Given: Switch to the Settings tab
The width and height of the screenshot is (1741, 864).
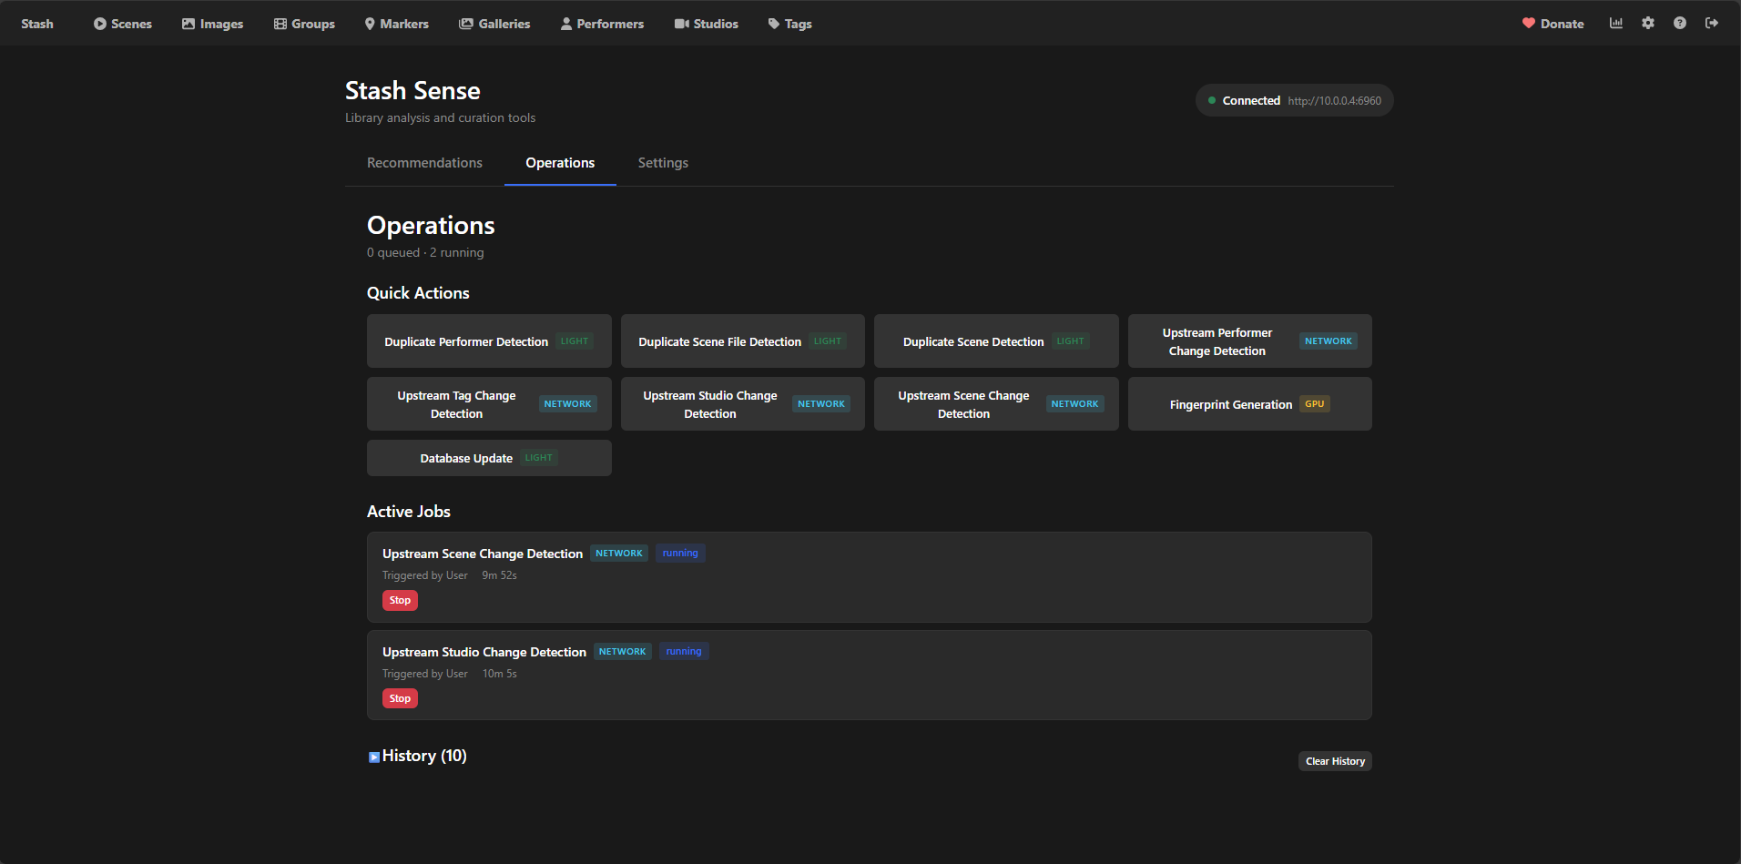Looking at the screenshot, I should point(663,163).
